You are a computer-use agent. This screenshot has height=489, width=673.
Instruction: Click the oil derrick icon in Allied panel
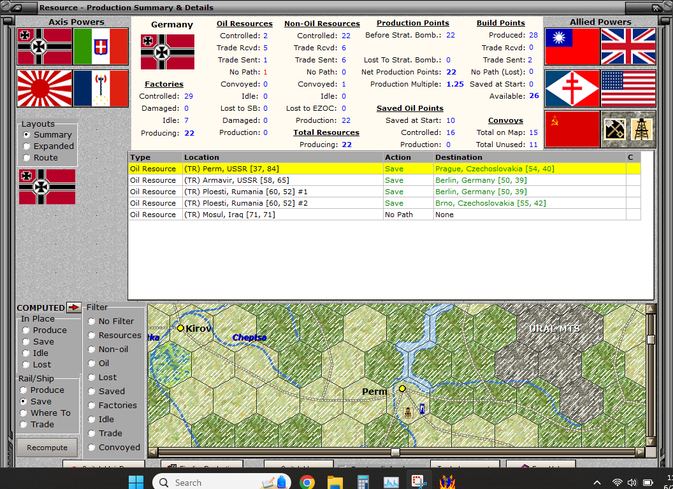coord(642,129)
